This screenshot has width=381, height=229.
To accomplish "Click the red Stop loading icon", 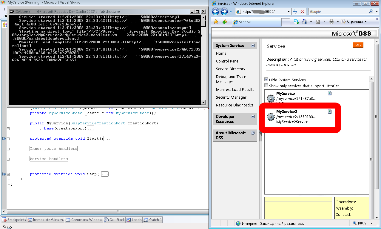I will coord(303,12).
